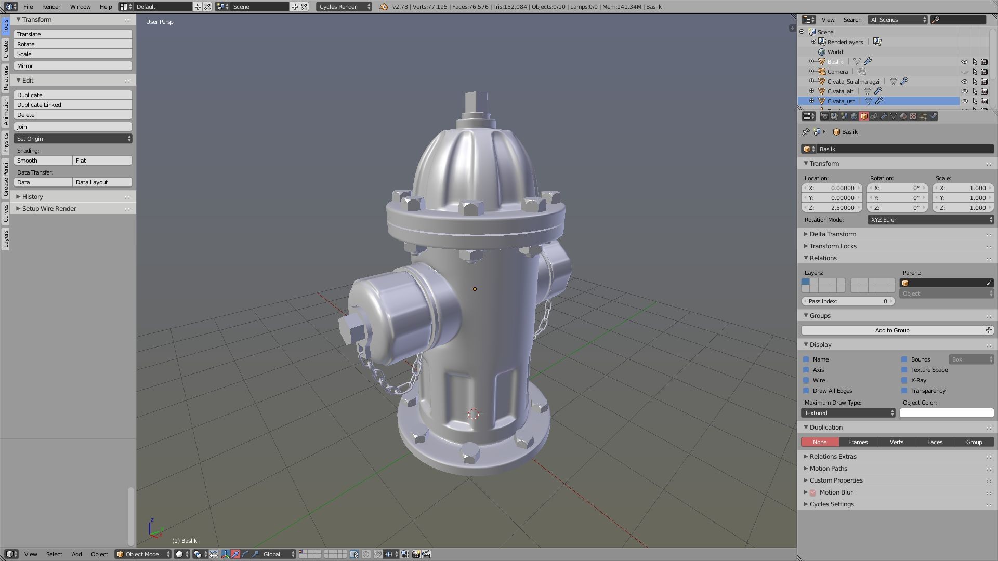The width and height of the screenshot is (998, 561).
Task: Click the snap magnet icon in 3D header
Action: pos(378,554)
